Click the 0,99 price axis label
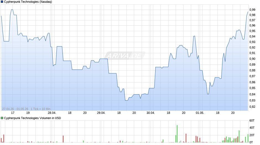This screenshot has height=145, width=260. pyautogui.click(x=252, y=10)
